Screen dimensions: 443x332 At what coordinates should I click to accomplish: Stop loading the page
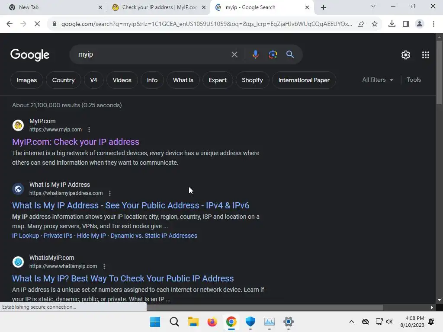(x=37, y=24)
